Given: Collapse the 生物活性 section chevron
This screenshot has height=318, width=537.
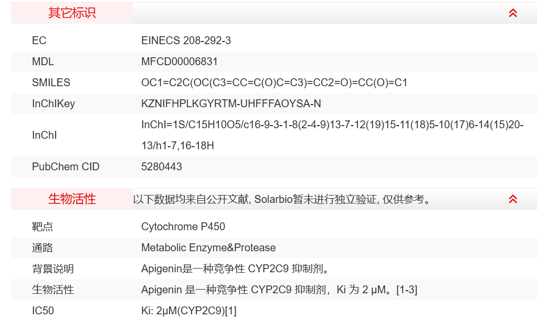Looking at the screenshot, I should [513, 199].
